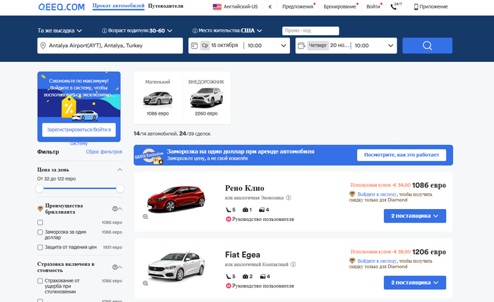The height and width of the screenshot is (302, 494).
Task: Expand 2 поставщика for Рено Клио
Action: click(x=415, y=216)
